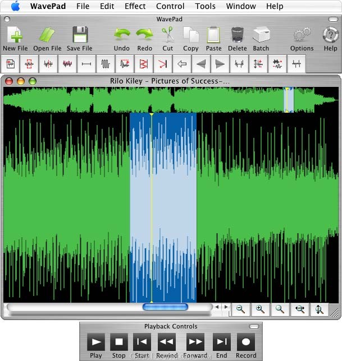This screenshot has width=342, height=361.
Task: Click the noise reduction waveform icon
Action: click(277, 64)
